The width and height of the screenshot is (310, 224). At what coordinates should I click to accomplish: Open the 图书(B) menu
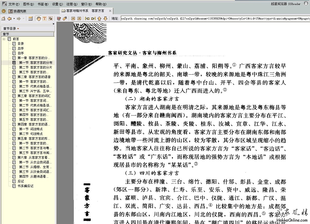pyautogui.click(x=28, y=4)
